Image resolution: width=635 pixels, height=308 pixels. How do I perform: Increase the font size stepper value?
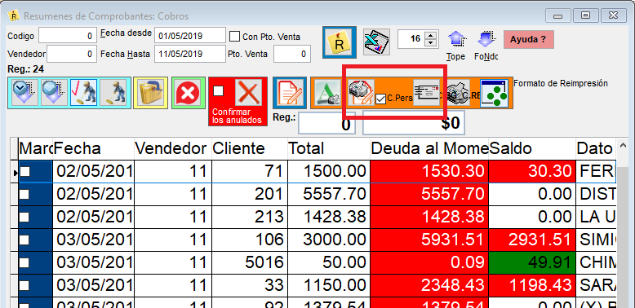[431, 36]
